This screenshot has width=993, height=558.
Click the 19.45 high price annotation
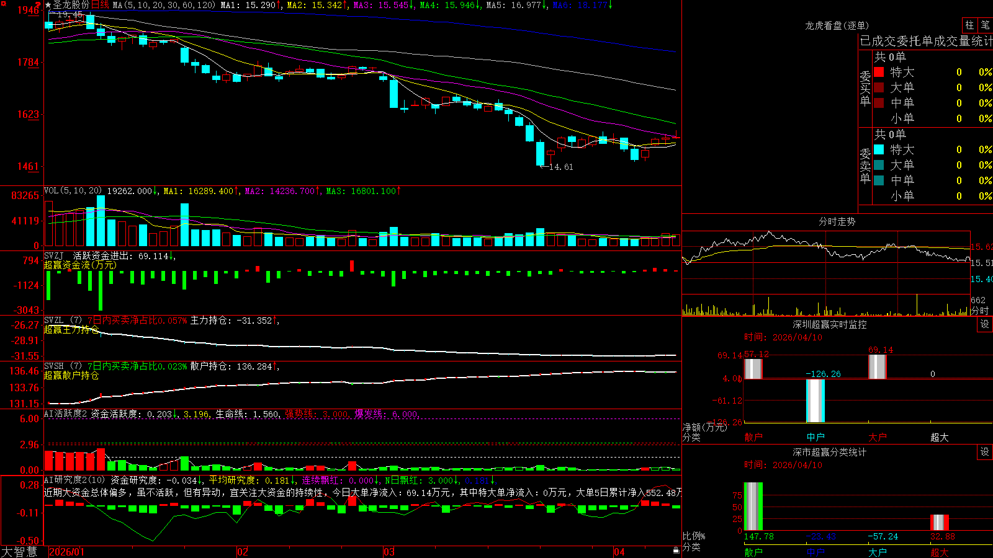coord(70,14)
